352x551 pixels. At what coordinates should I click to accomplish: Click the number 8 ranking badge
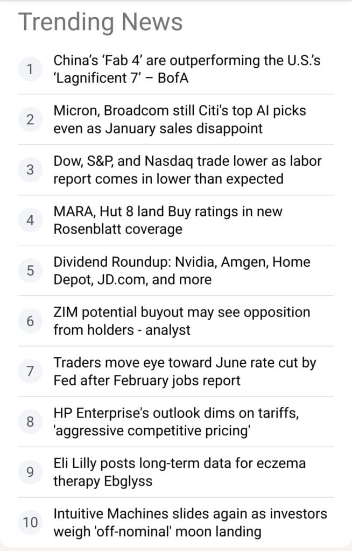pyautogui.click(x=31, y=422)
